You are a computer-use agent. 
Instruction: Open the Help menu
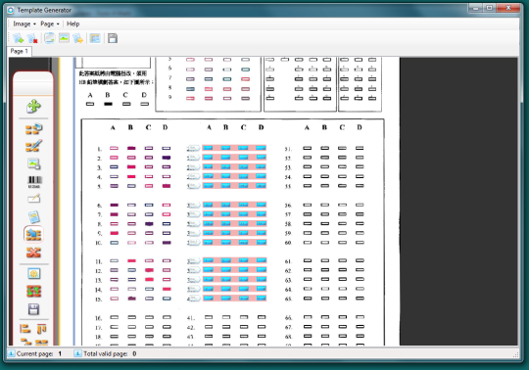pos(72,23)
